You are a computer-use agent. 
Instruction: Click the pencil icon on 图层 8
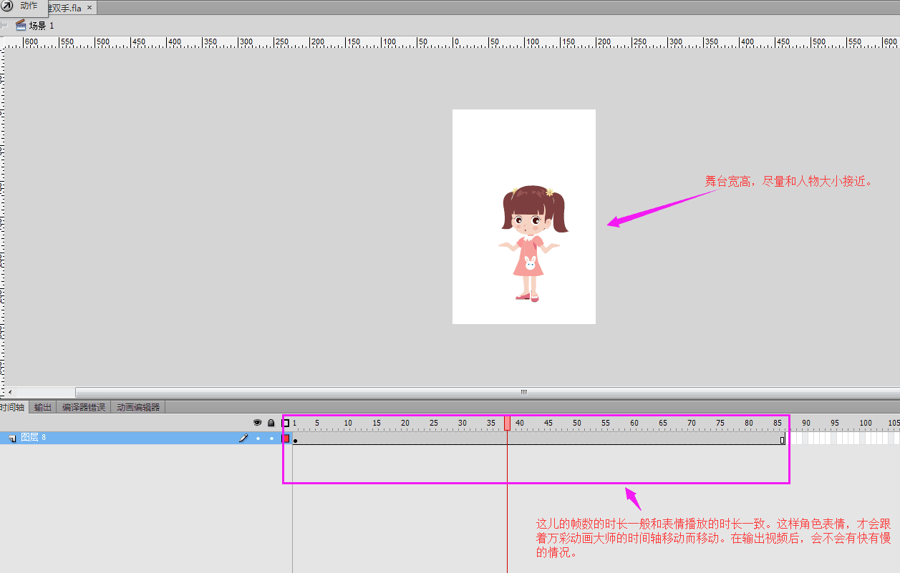pyautogui.click(x=243, y=438)
